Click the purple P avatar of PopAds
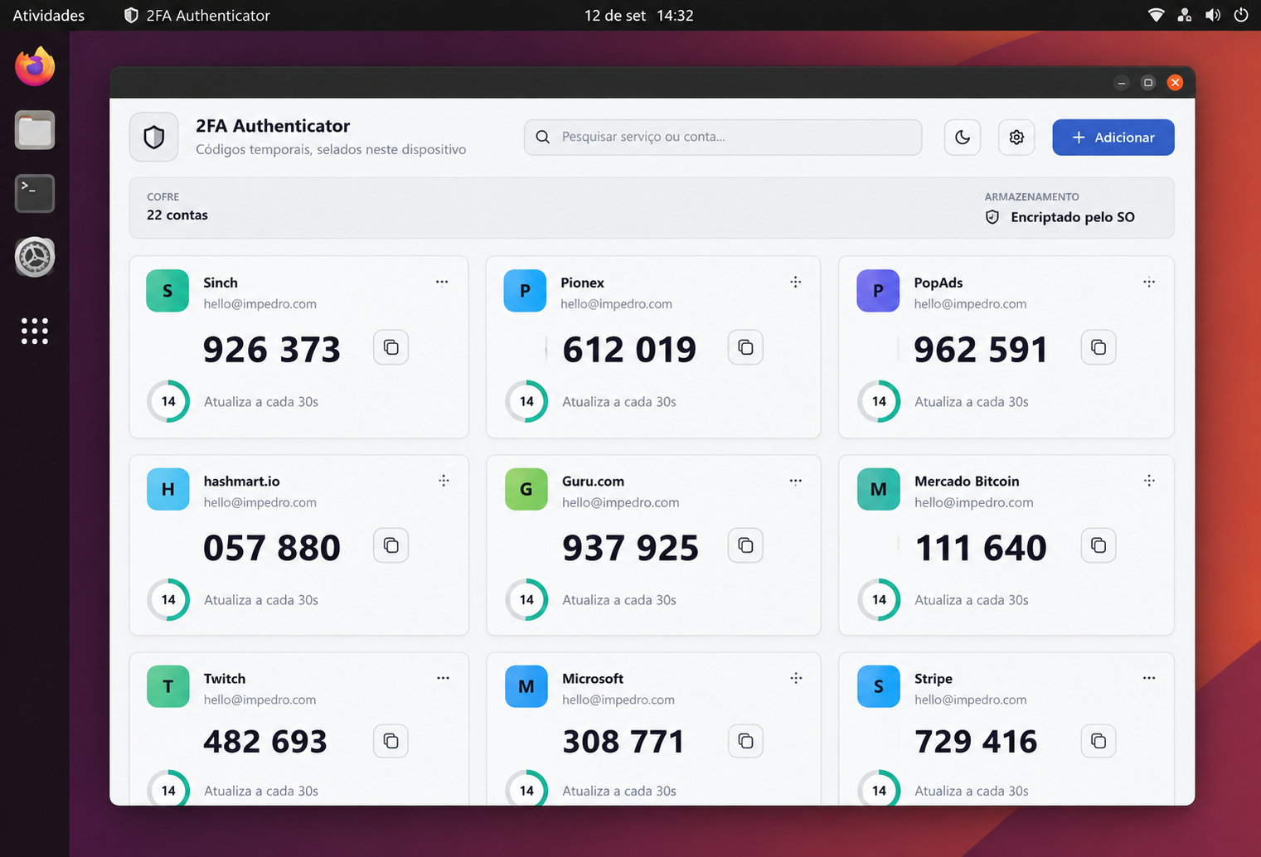This screenshot has width=1261, height=857. 878,291
